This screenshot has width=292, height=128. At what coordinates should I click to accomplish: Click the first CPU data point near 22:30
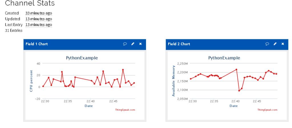click(x=43, y=86)
